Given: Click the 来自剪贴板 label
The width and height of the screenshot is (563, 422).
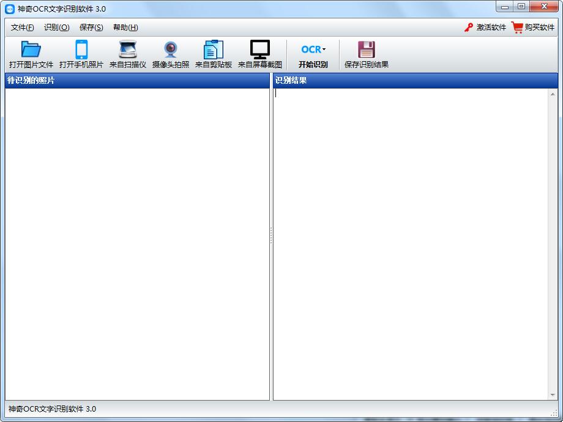Looking at the screenshot, I should click(214, 65).
